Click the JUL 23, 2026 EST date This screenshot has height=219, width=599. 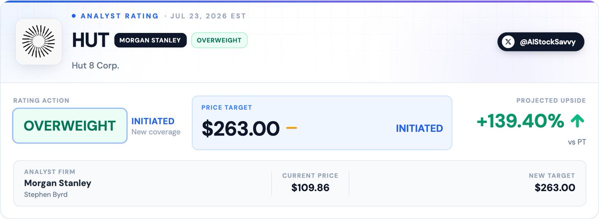pos(208,16)
